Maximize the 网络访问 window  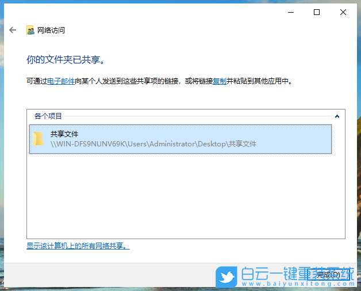[x=317, y=12]
